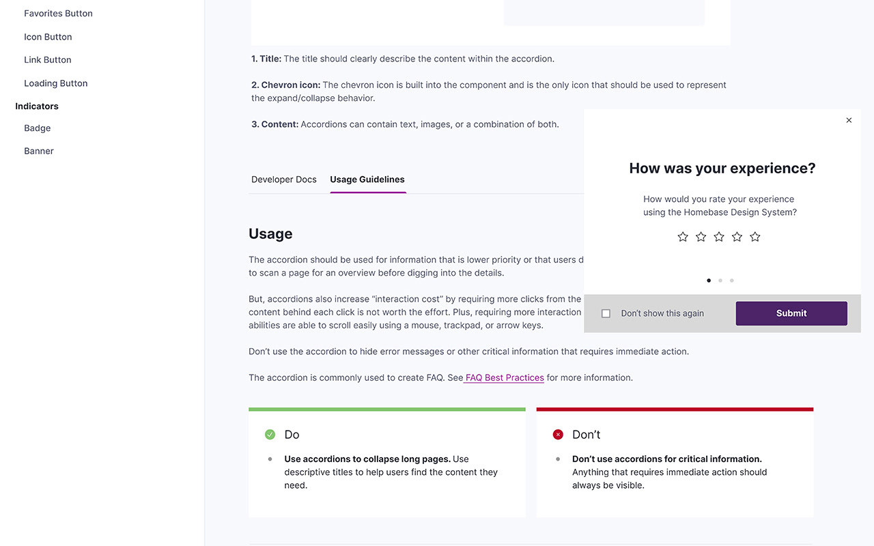The image size is (874, 546).
Task: Pick the fifth star rating
Action: (755, 237)
